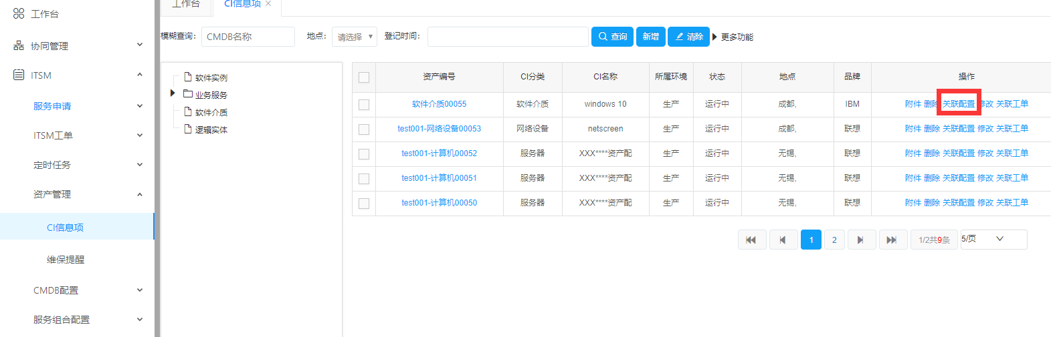Image resolution: width=1051 pixels, height=337 pixels.
Task: Click the workbench grid icon in sidebar
Action: click(x=19, y=13)
